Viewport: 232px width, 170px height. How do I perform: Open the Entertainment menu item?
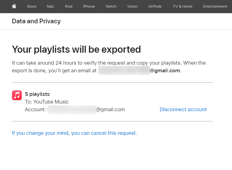pos(215,6)
